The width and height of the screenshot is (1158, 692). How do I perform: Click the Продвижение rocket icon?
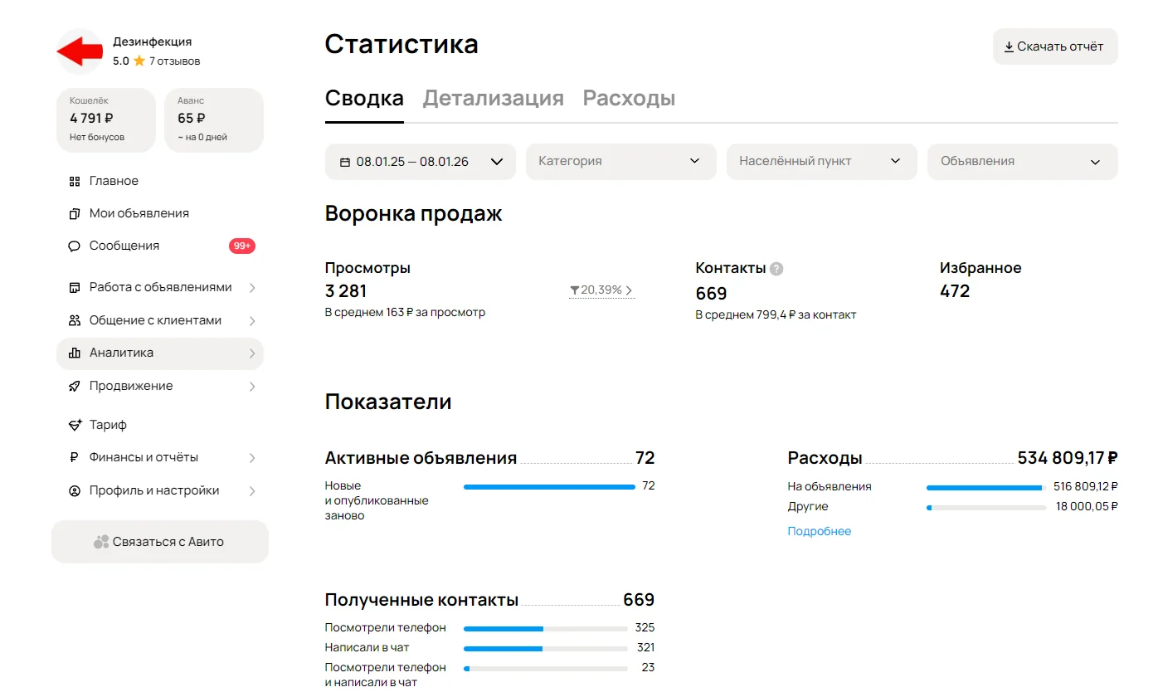point(75,386)
